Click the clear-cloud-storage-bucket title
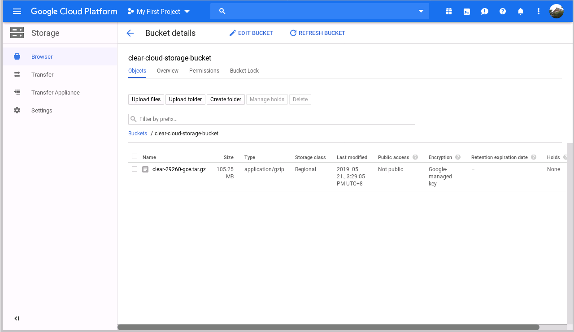The height and width of the screenshot is (332, 574). (170, 58)
